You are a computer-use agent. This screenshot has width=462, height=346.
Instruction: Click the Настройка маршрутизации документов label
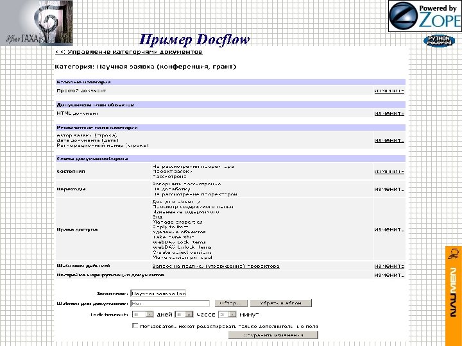tap(110, 275)
